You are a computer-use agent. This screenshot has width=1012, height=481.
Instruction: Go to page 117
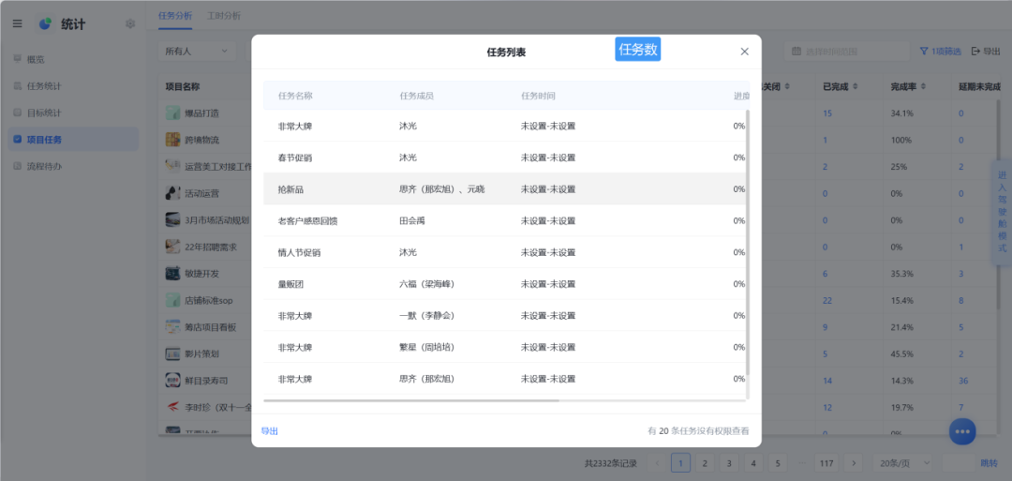pos(826,462)
